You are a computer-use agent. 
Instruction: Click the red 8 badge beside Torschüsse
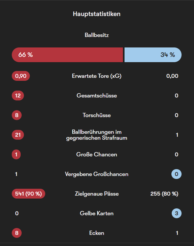pyautogui.click(x=17, y=115)
